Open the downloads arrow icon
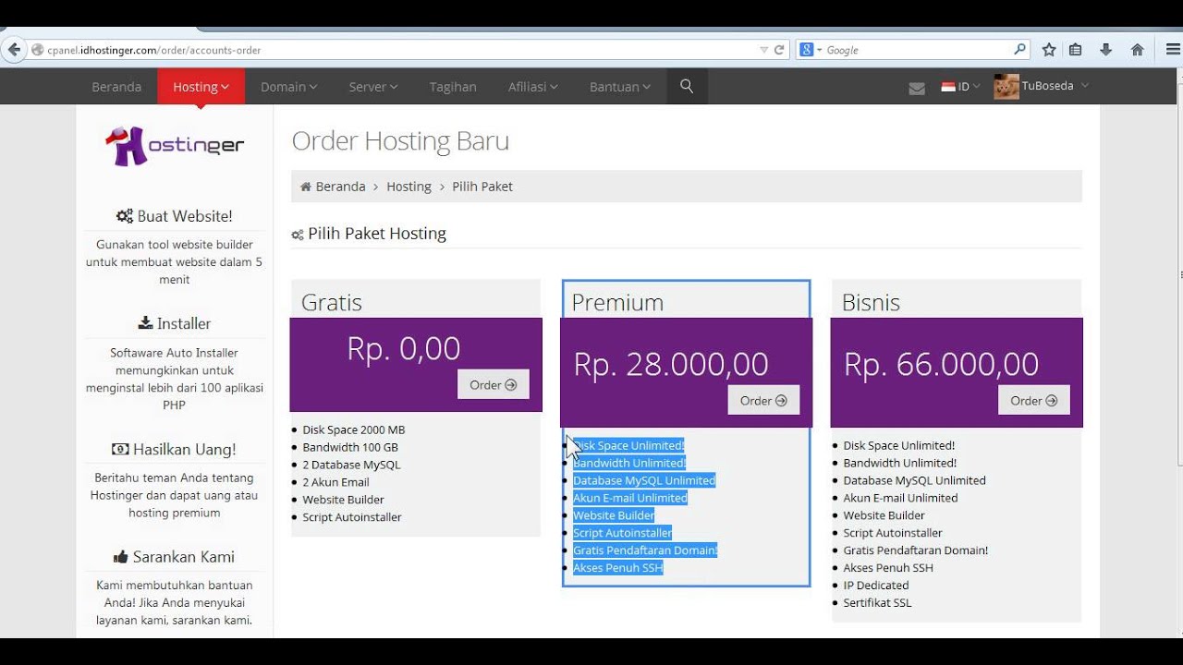The height and width of the screenshot is (665, 1183). tap(1105, 50)
